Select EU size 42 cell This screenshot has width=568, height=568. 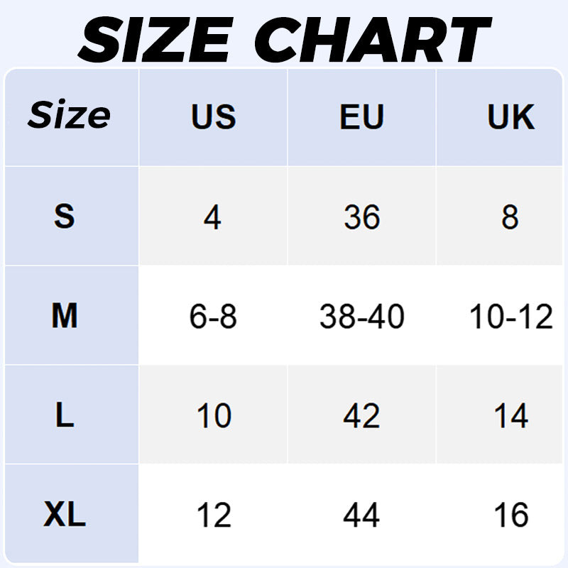click(361, 416)
